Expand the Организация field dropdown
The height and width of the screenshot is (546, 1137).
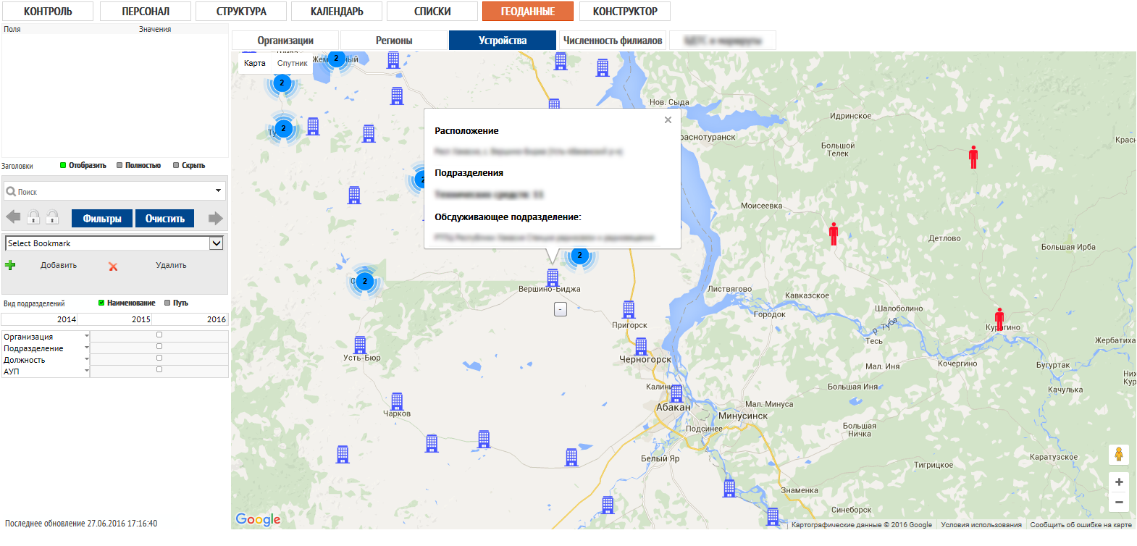87,336
